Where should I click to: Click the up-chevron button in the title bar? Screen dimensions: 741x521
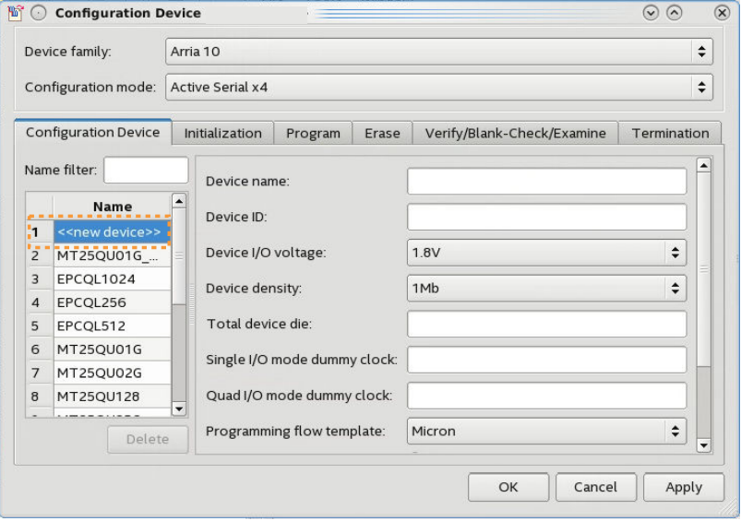point(675,13)
